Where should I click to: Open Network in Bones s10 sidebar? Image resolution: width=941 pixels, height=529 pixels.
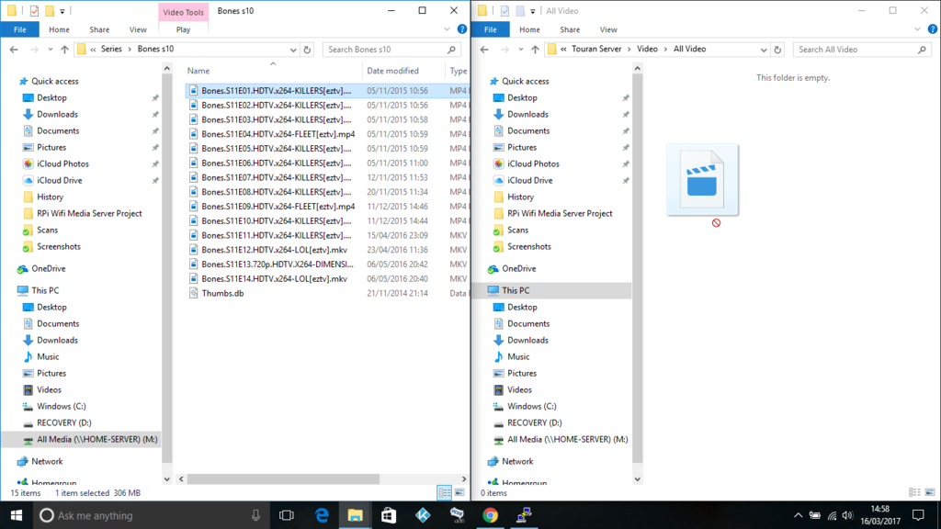(47, 462)
